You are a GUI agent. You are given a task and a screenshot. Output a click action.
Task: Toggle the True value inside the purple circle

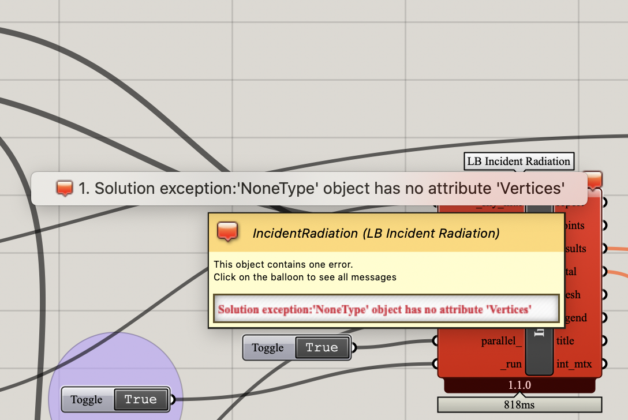point(141,399)
